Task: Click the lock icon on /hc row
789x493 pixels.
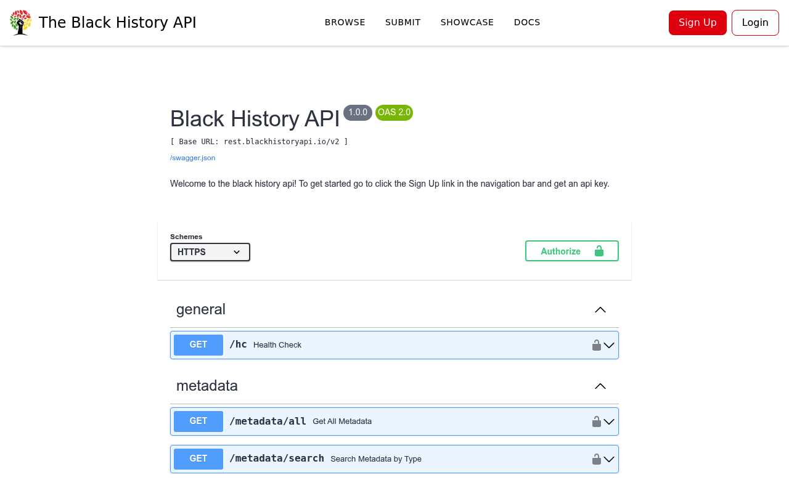Action: click(x=597, y=345)
